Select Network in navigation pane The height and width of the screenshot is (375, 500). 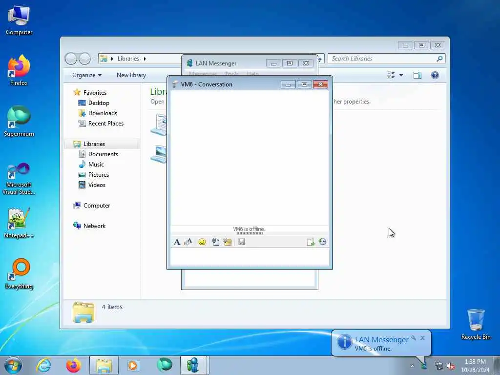[x=94, y=226]
